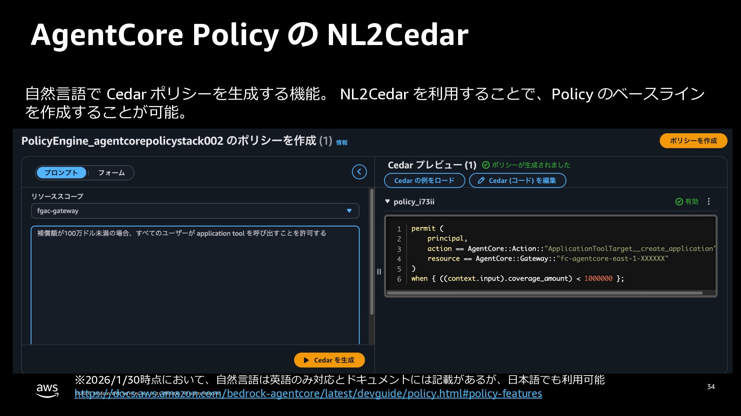Image resolution: width=741 pixels, height=416 pixels.
Task: Click the collapse panel chevron circle icon
Action: pos(359,172)
